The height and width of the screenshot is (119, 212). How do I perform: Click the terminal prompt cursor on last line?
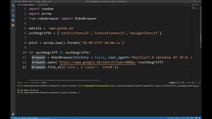(79, 93)
